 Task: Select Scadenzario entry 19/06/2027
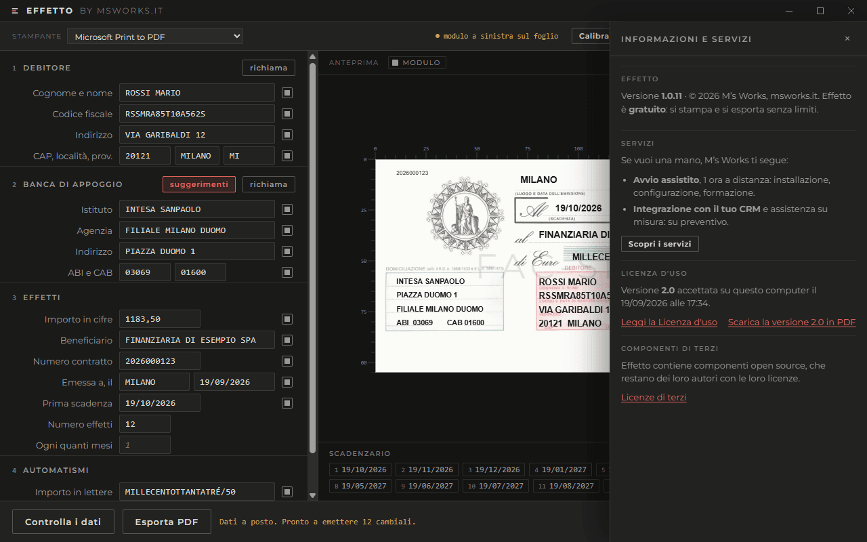click(x=427, y=486)
